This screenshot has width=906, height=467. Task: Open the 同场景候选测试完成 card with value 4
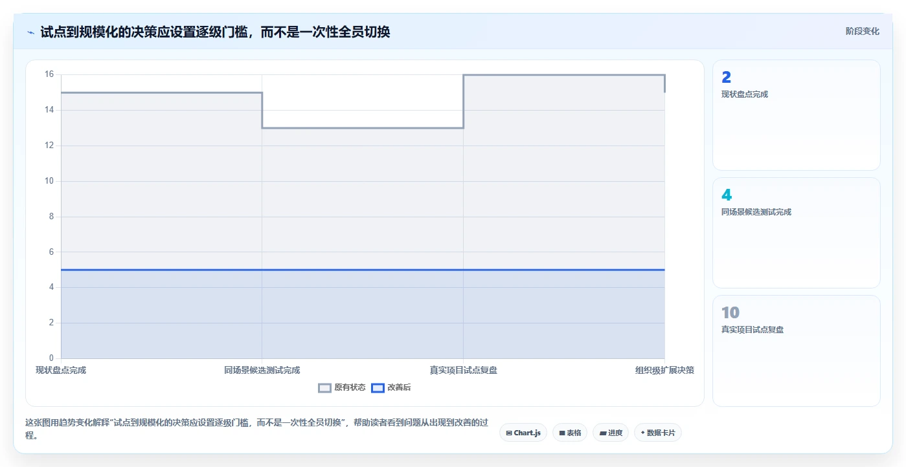pyautogui.click(x=797, y=233)
